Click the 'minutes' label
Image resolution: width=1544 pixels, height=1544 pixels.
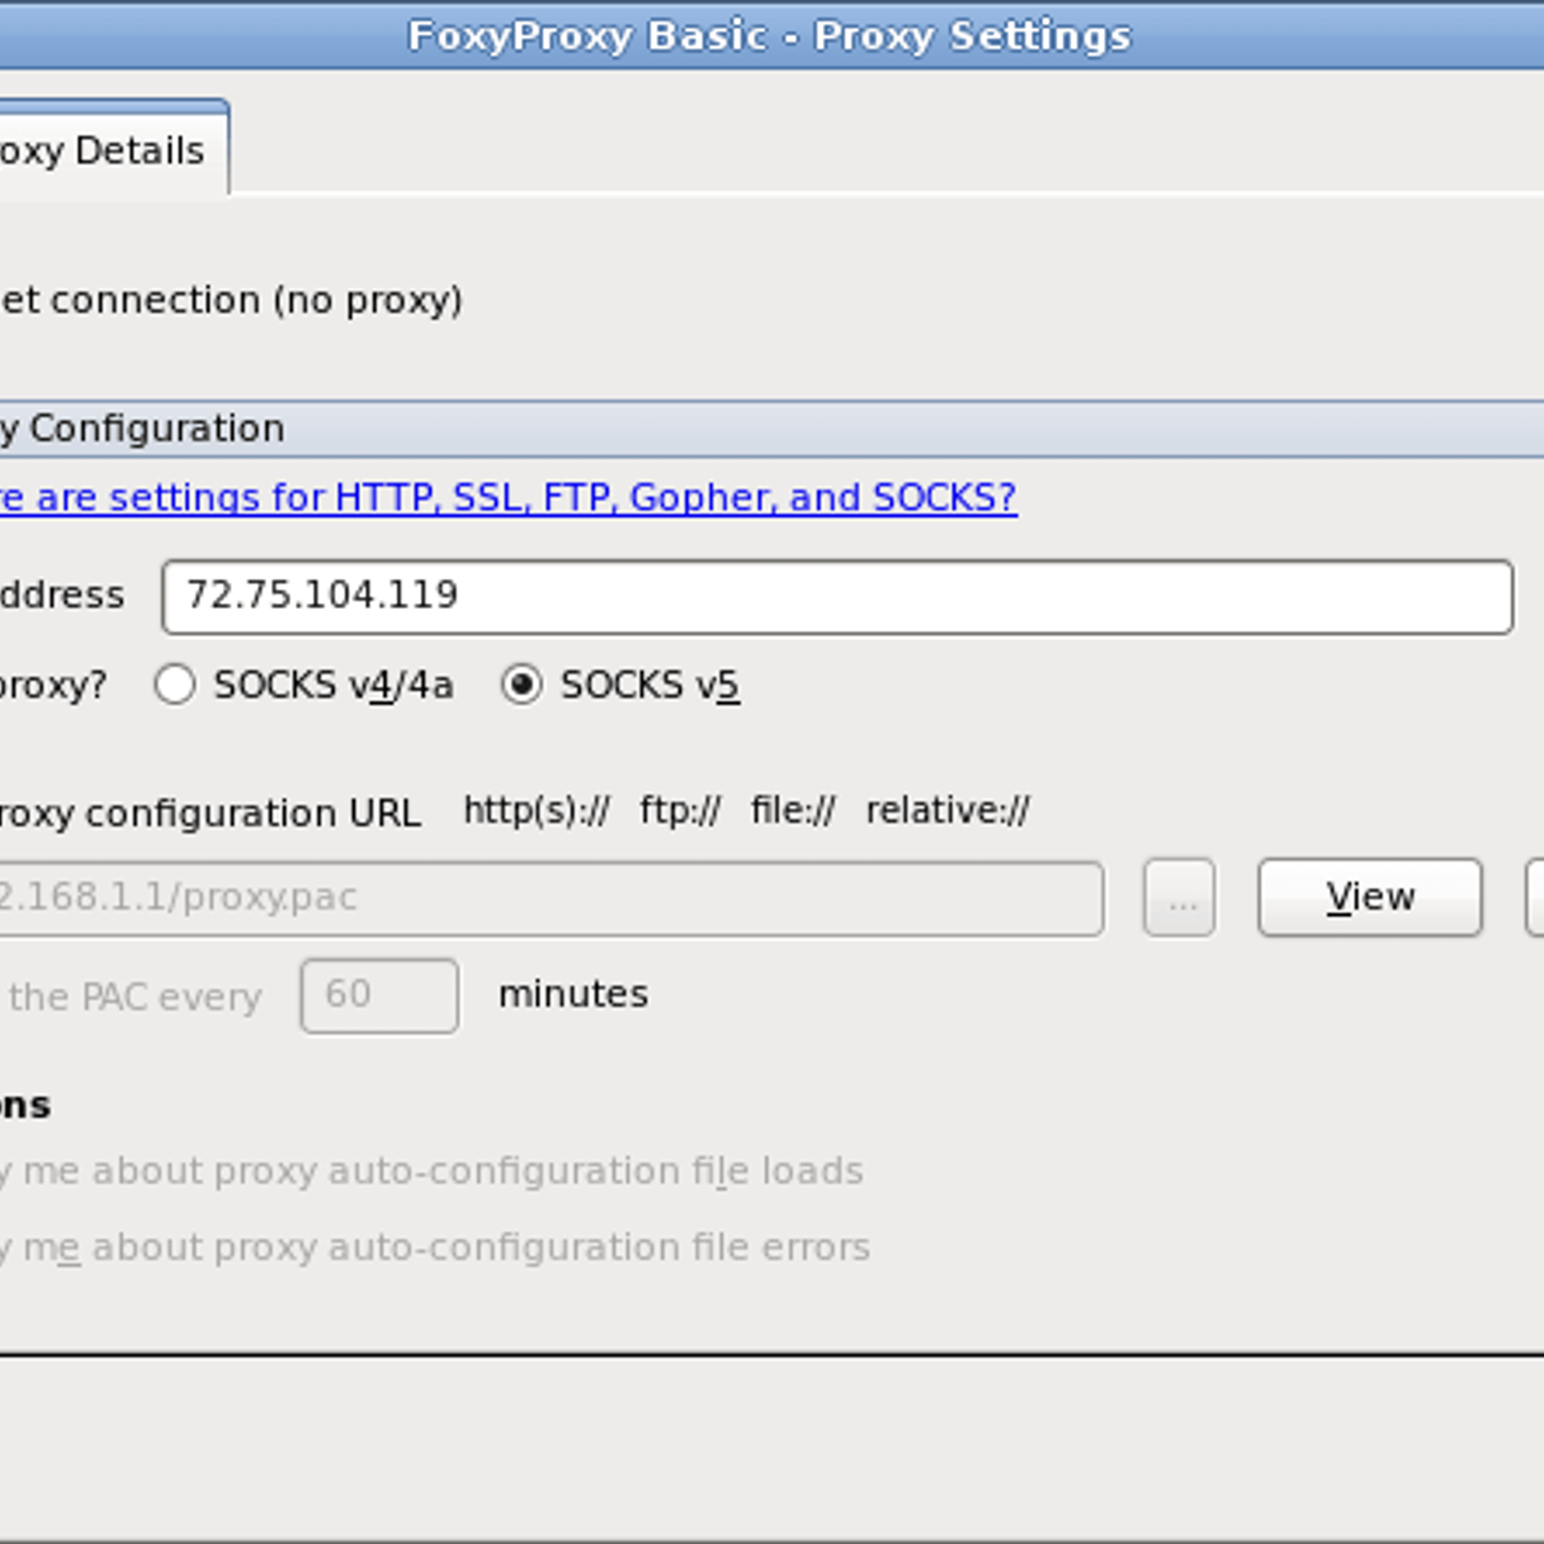tap(573, 994)
